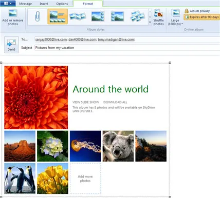This screenshot has height=198, width=220.
Task: Select the paperclip attachment album style
Action: tap(38, 16)
